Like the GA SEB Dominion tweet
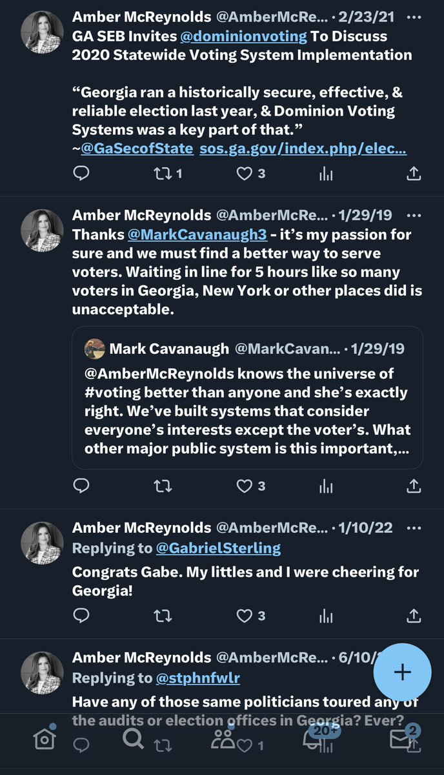The width and height of the screenshot is (444, 775). tap(245, 173)
